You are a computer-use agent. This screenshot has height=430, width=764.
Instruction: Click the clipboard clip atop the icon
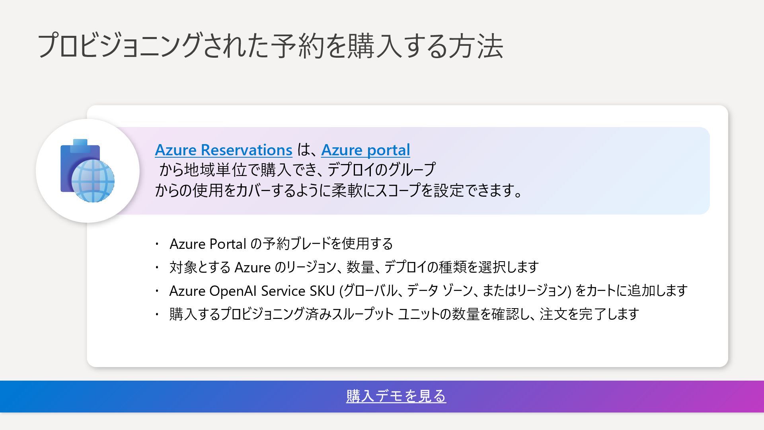(x=80, y=143)
